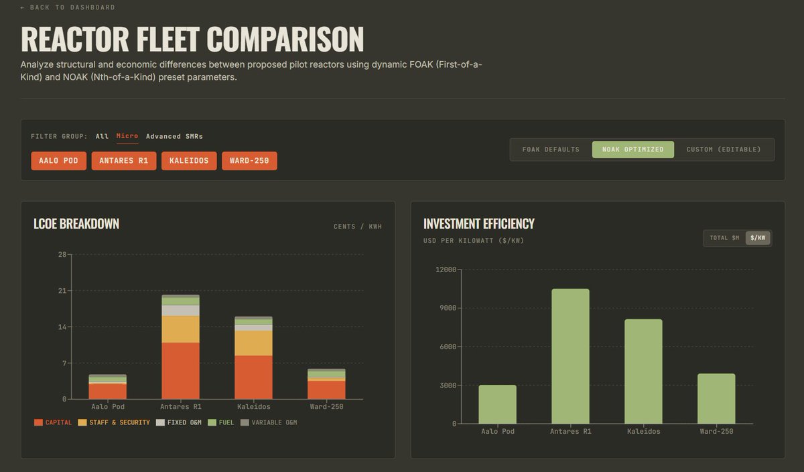Show investment as $/kW
804x472 pixels.
(758, 238)
